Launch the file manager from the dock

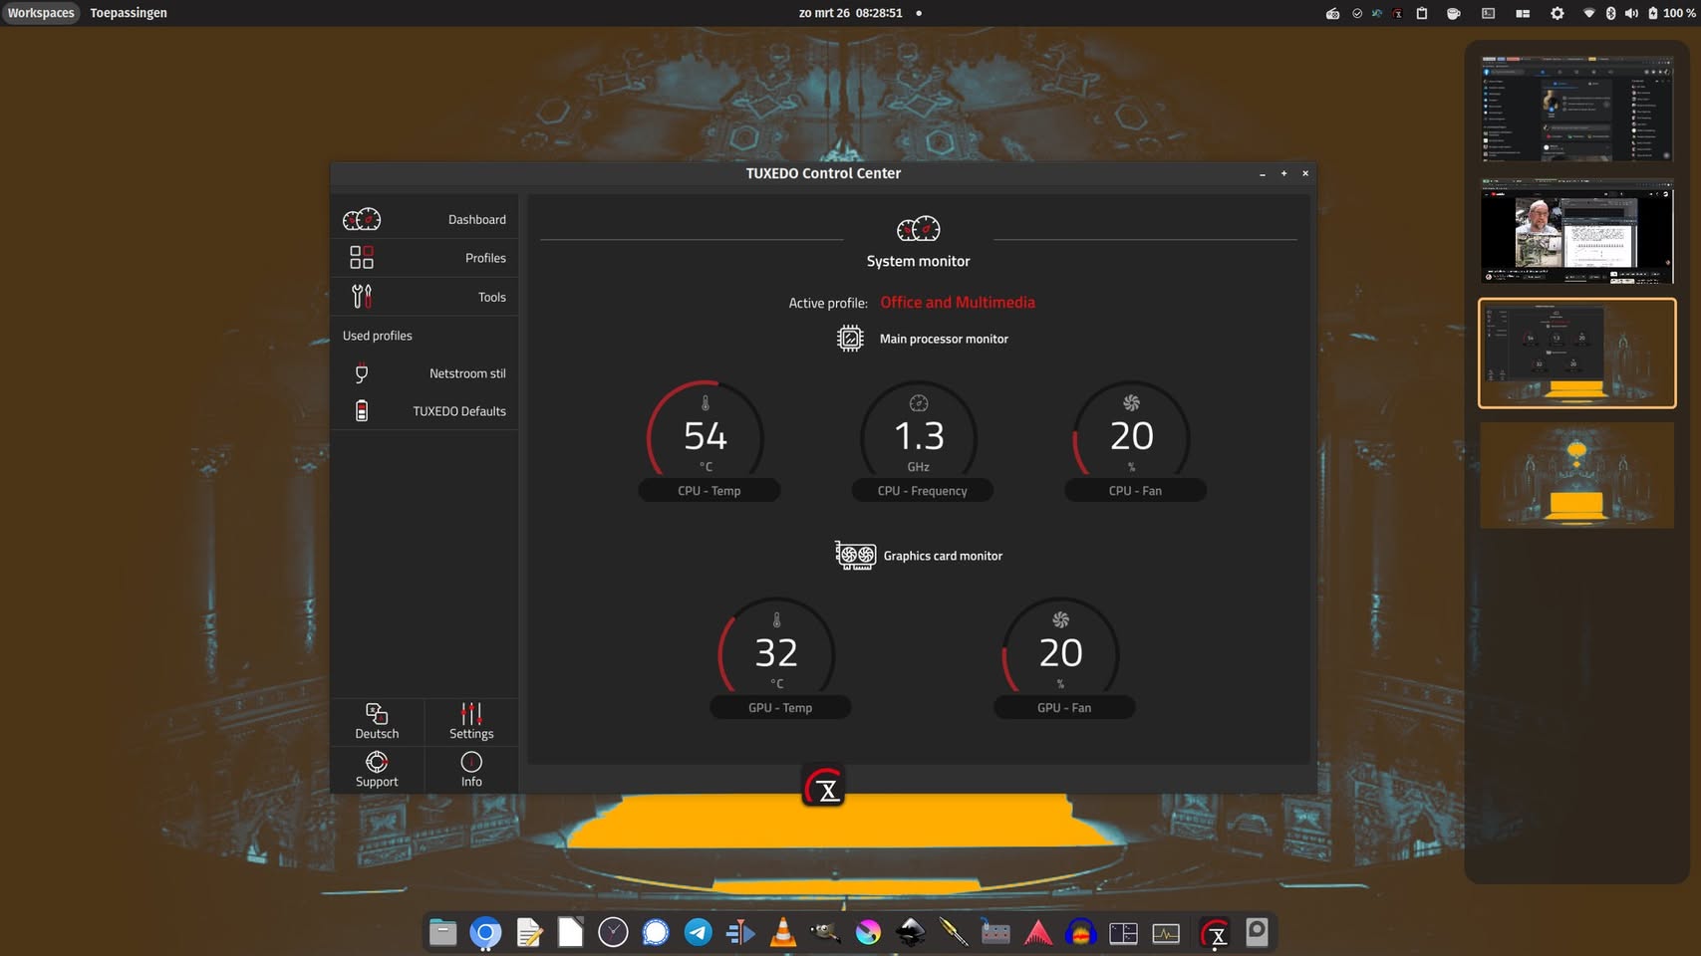(442, 932)
